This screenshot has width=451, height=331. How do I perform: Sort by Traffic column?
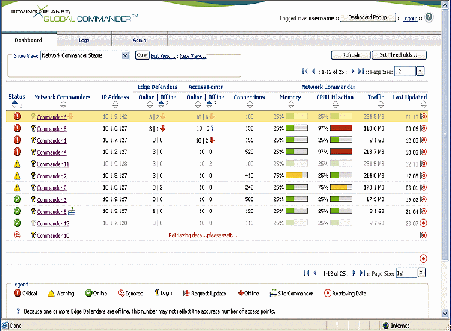(x=381, y=105)
